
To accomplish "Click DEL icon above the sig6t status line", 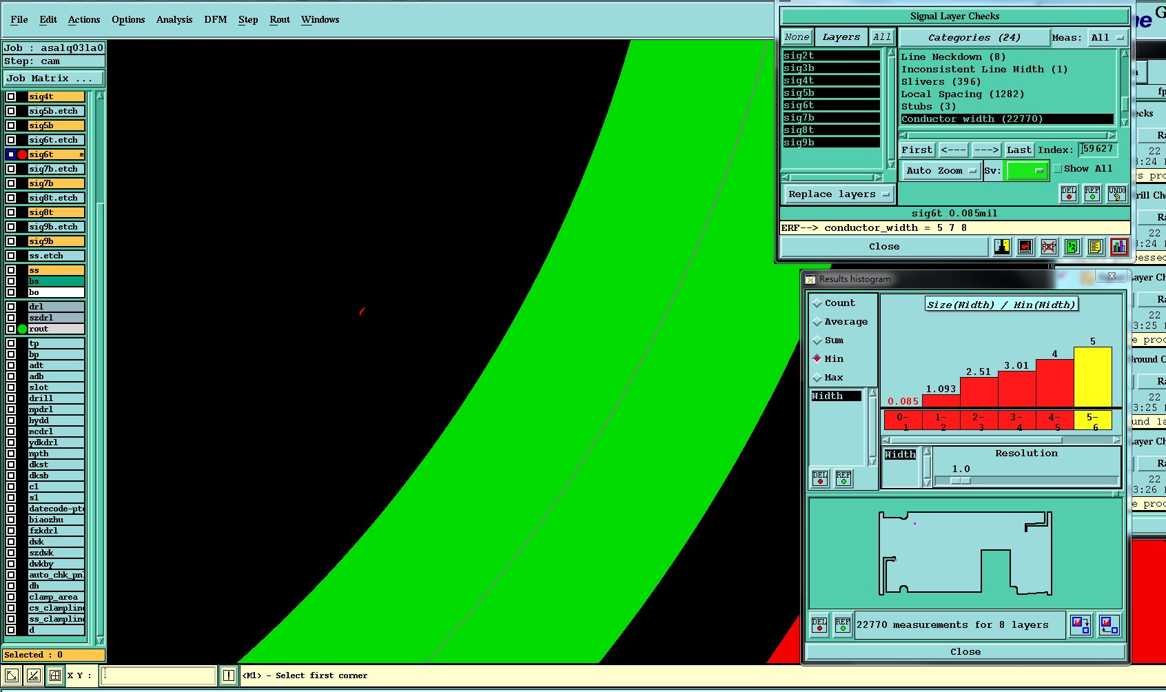I will (x=1069, y=194).
